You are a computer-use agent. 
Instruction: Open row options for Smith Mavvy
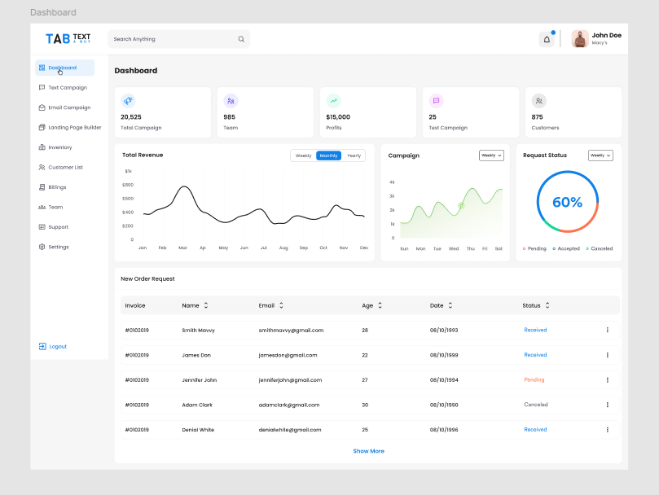(x=608, y=330)
